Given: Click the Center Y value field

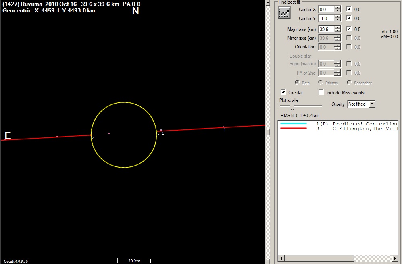Looking at the screenshot, I should coord(326,18).
